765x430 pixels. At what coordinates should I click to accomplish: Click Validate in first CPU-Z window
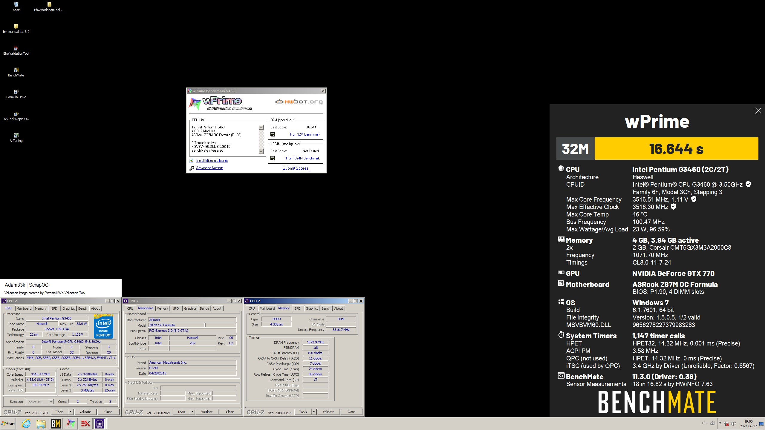pyautogui.click(x=85, y=412)
